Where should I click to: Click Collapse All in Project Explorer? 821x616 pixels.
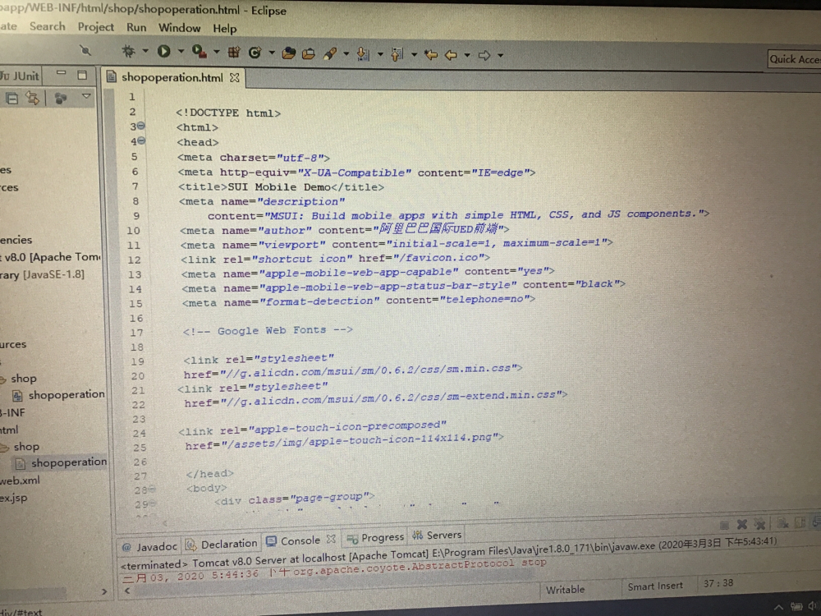click(11, 98)
